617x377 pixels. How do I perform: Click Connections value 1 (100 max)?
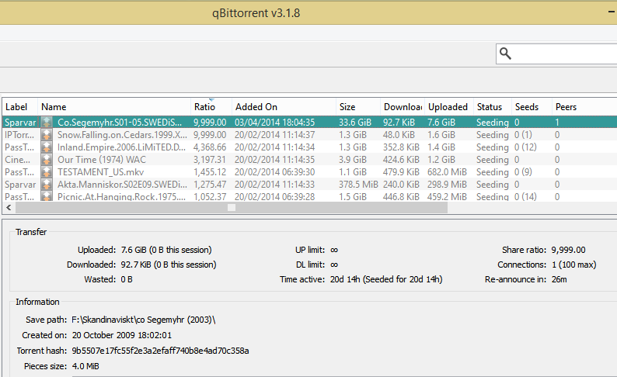point(573,265)
